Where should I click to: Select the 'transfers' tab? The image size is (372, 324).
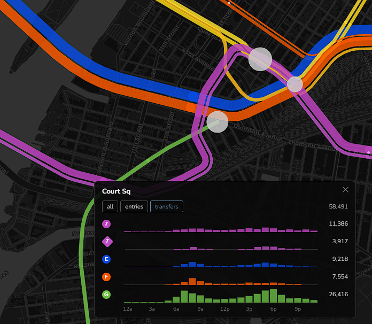167,206
